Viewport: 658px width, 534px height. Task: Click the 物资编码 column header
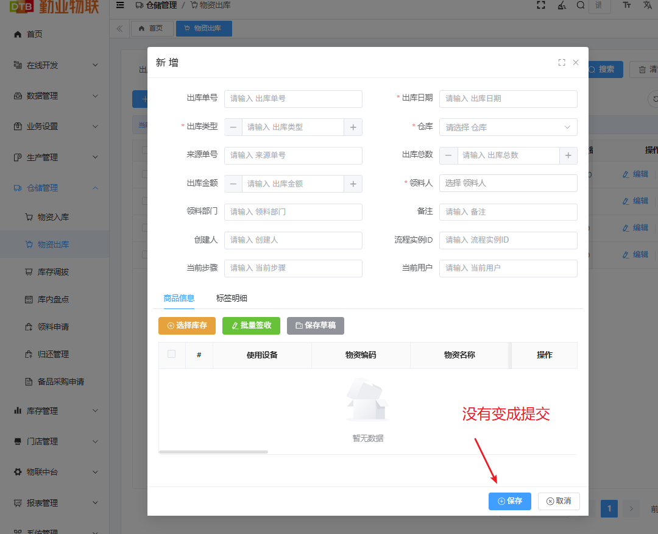tap(361, 355)
